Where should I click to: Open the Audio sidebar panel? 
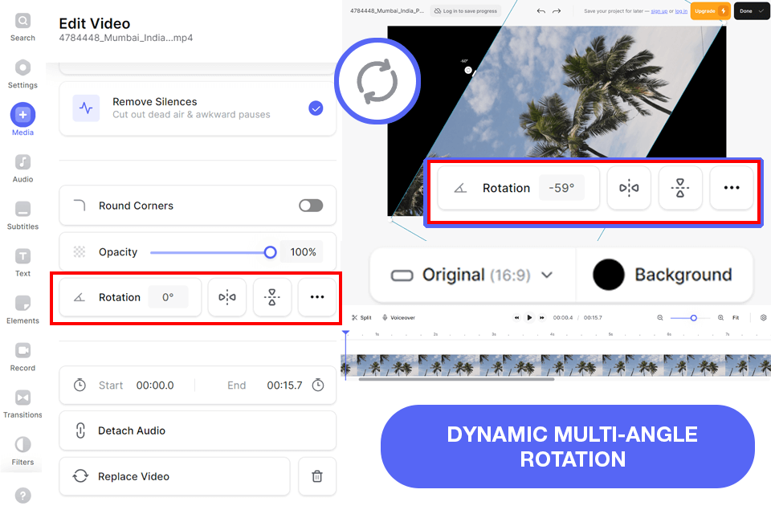[22, 168]
